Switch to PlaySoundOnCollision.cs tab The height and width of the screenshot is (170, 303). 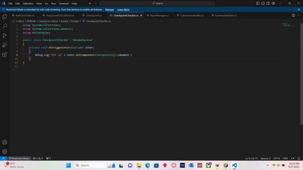[60, 16]
